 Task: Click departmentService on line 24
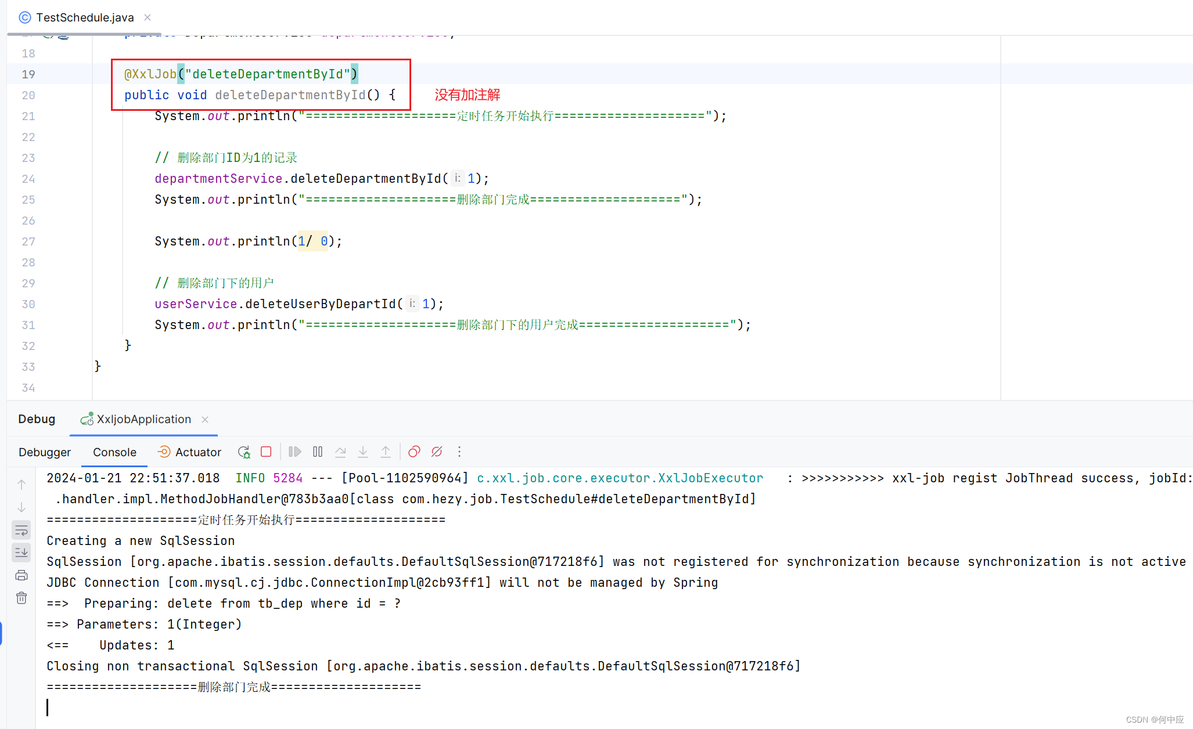(218, 179)
